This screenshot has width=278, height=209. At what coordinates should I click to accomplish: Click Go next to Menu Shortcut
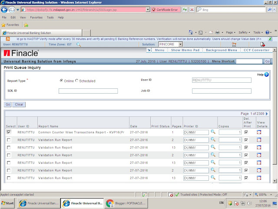coord(267,61)
